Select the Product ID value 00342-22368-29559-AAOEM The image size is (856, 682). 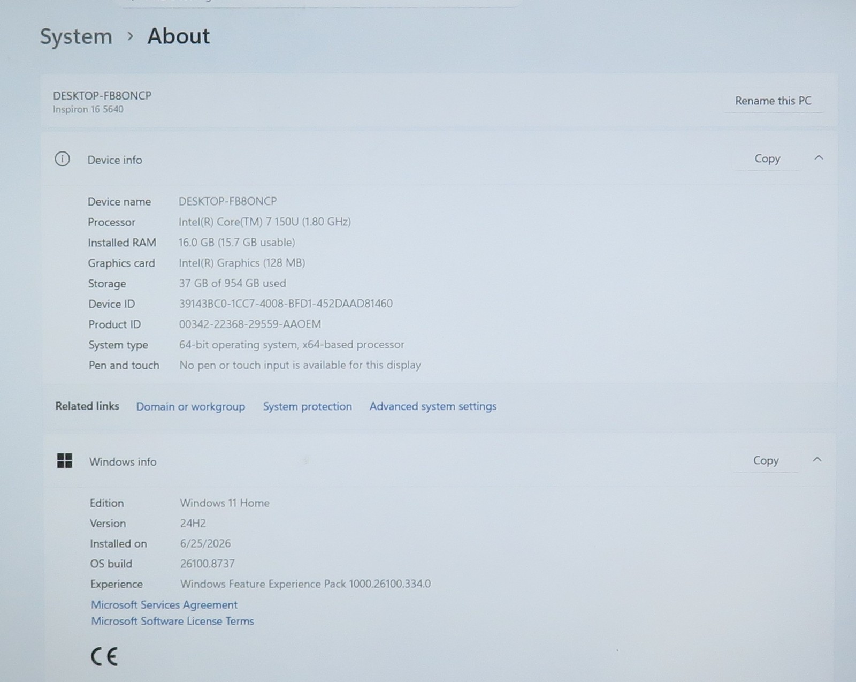coord(250,324)
